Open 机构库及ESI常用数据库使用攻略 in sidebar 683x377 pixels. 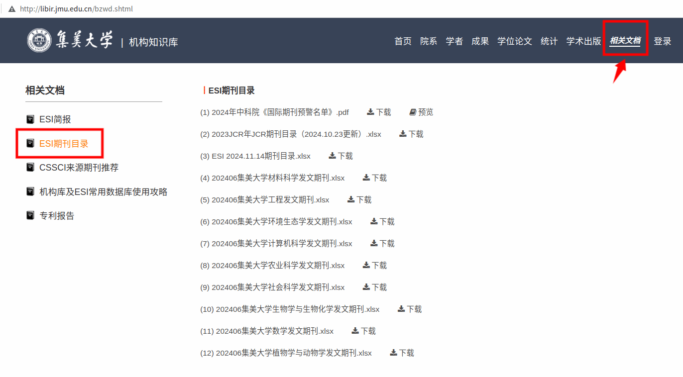click(104, 191)
